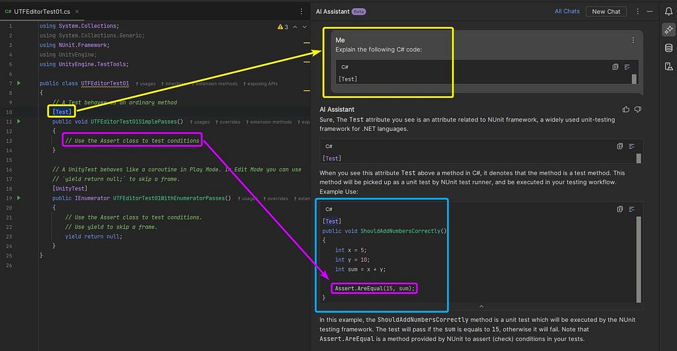Click method name ShouldAddNumbersCorrectly in example
677x351 pixels.
400,231
